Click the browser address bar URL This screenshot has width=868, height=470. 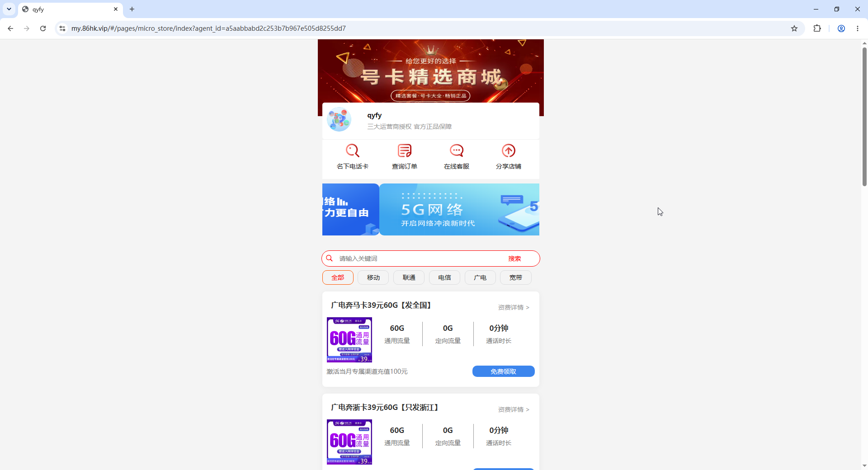(x=208, y=28)
